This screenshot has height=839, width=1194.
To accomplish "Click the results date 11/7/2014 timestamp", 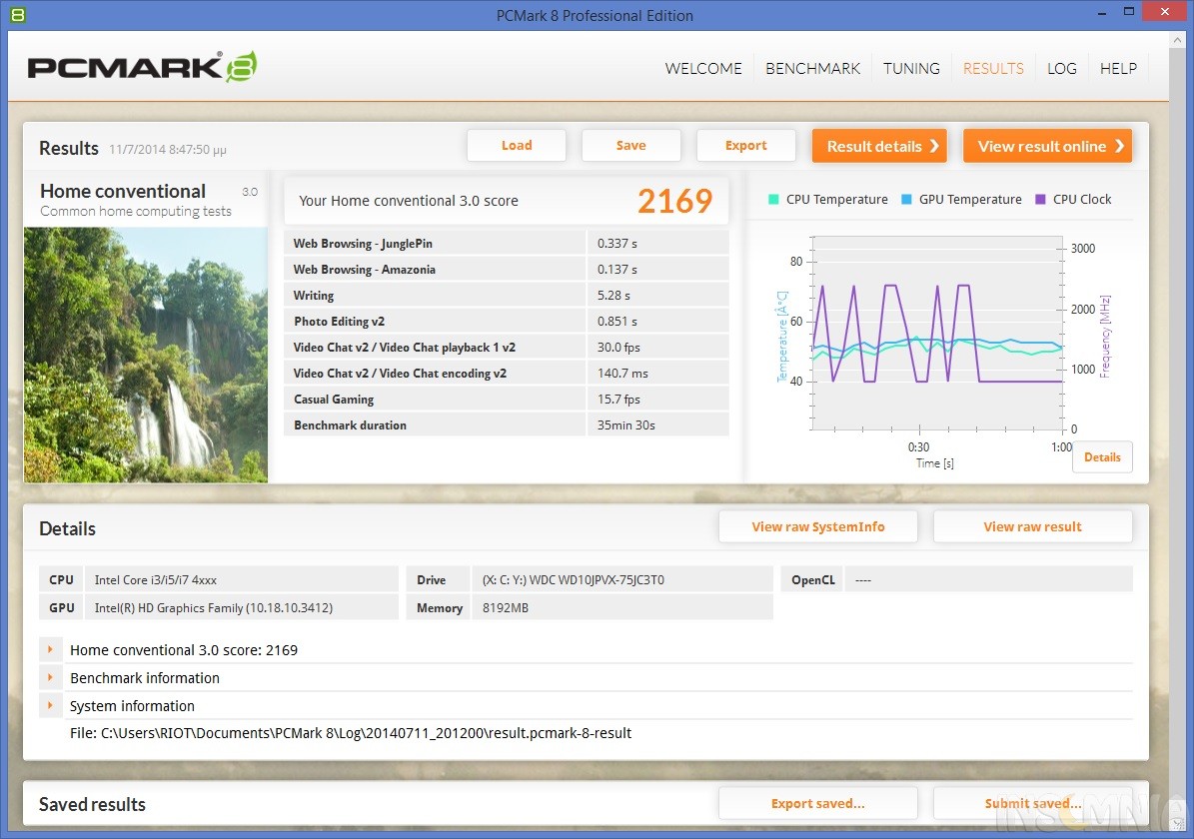I will (x=167, y=149).
